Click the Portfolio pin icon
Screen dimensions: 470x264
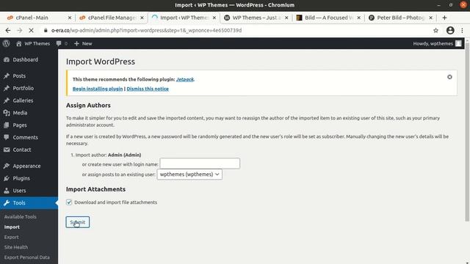coord(7,88)
